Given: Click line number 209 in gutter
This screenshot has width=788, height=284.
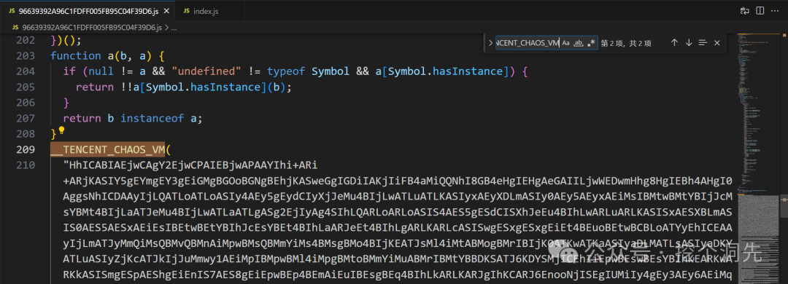Looking at the screenshot, I should [25, 149].
